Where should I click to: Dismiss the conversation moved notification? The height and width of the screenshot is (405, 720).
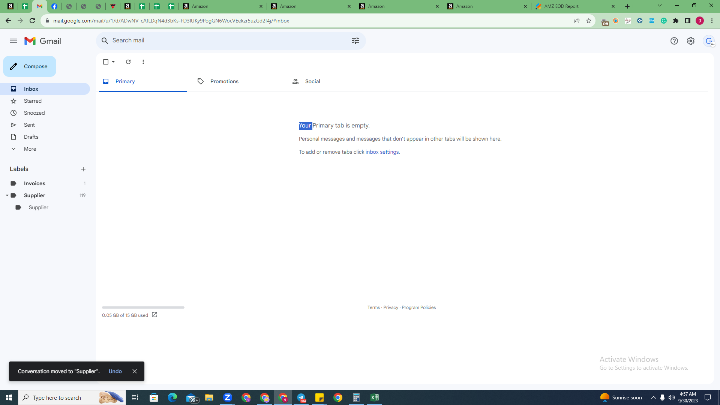coord(135,371)
